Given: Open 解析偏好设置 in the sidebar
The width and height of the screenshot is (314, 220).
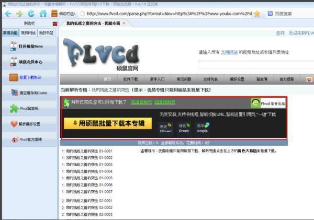Looking at the screenshot, I should point(30,124).
